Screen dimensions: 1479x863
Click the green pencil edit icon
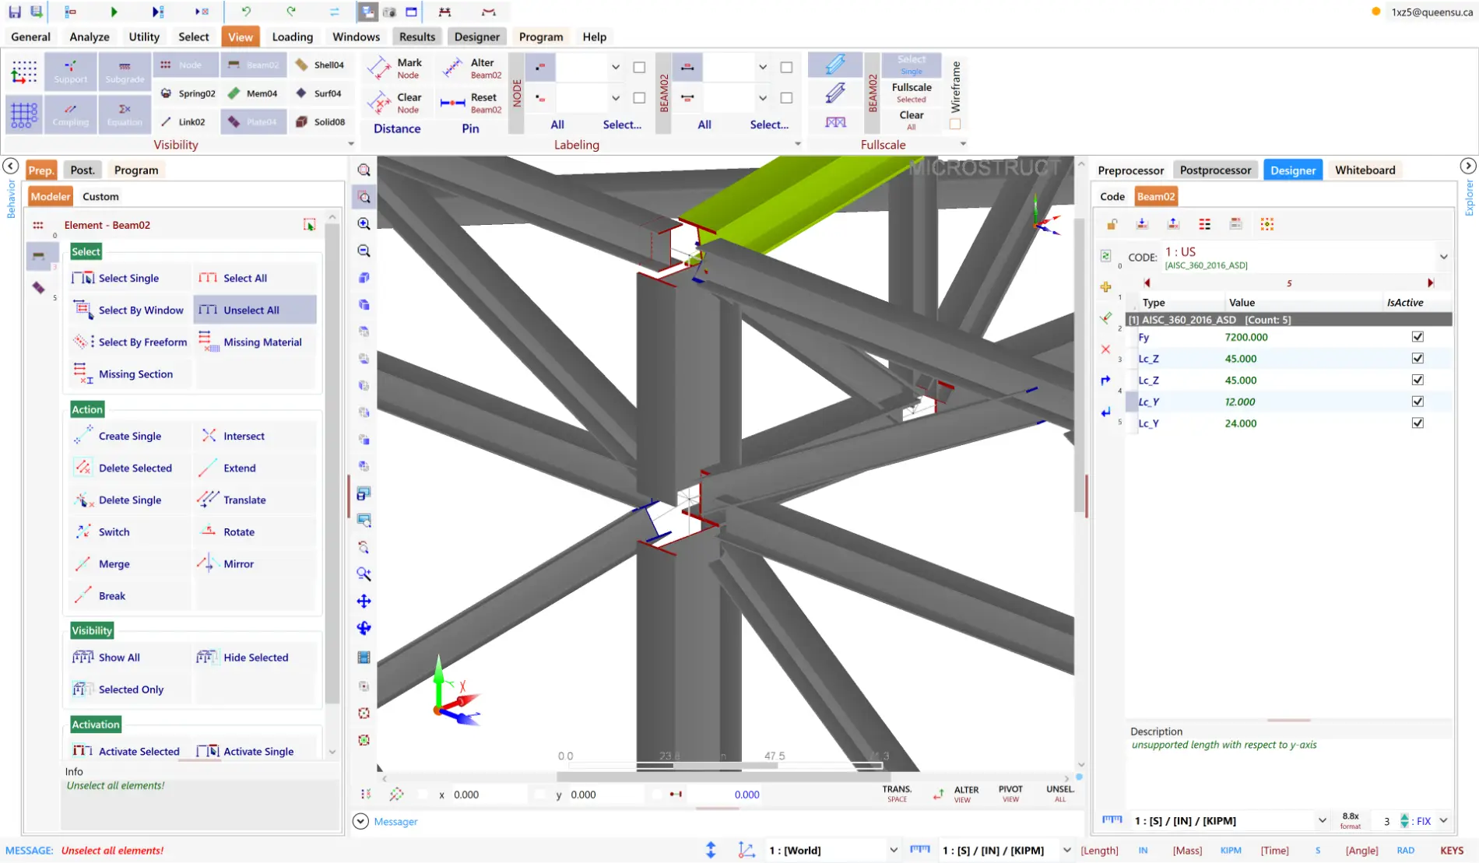tap(1105, 317)
